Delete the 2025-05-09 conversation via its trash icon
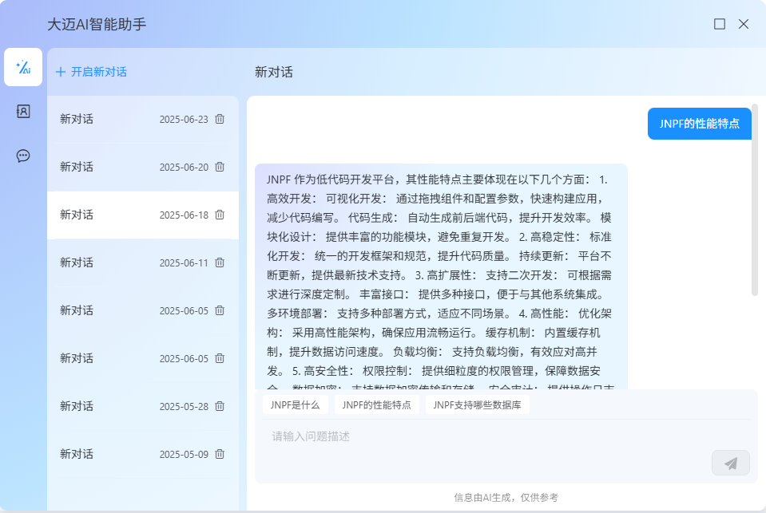The height and width of the screenshot is (513, 766). (x=218, y=454)
